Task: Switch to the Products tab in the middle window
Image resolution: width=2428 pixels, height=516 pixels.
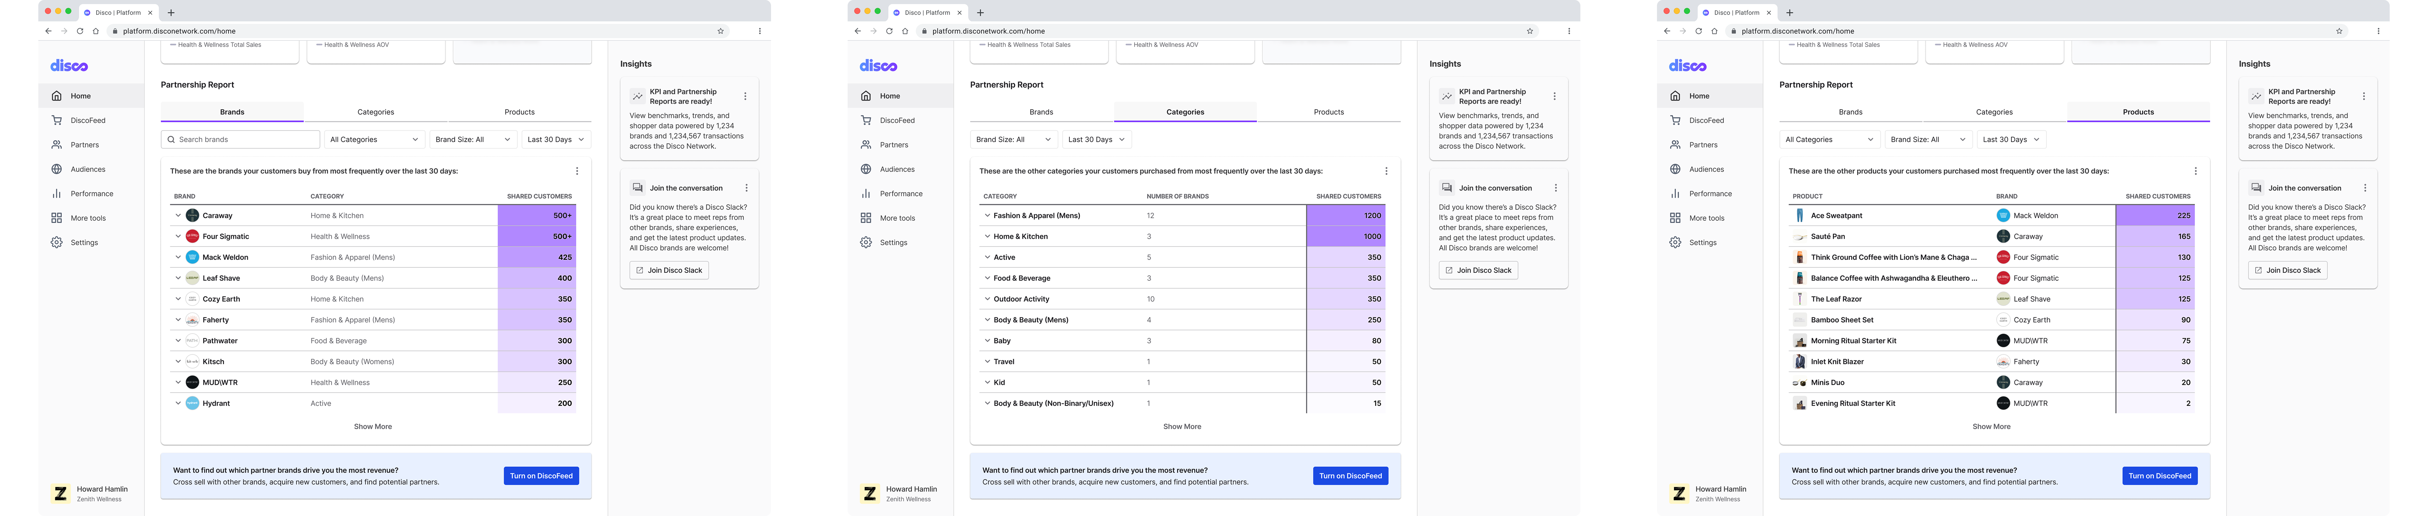Action: [1329, 112]
